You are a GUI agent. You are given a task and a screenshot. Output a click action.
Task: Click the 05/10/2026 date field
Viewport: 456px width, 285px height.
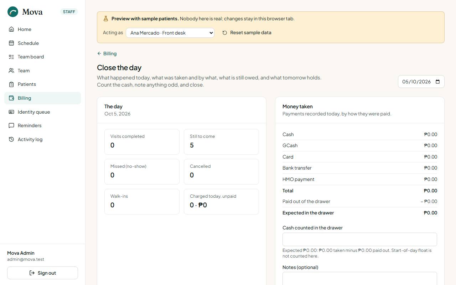(x=421, y=82)
